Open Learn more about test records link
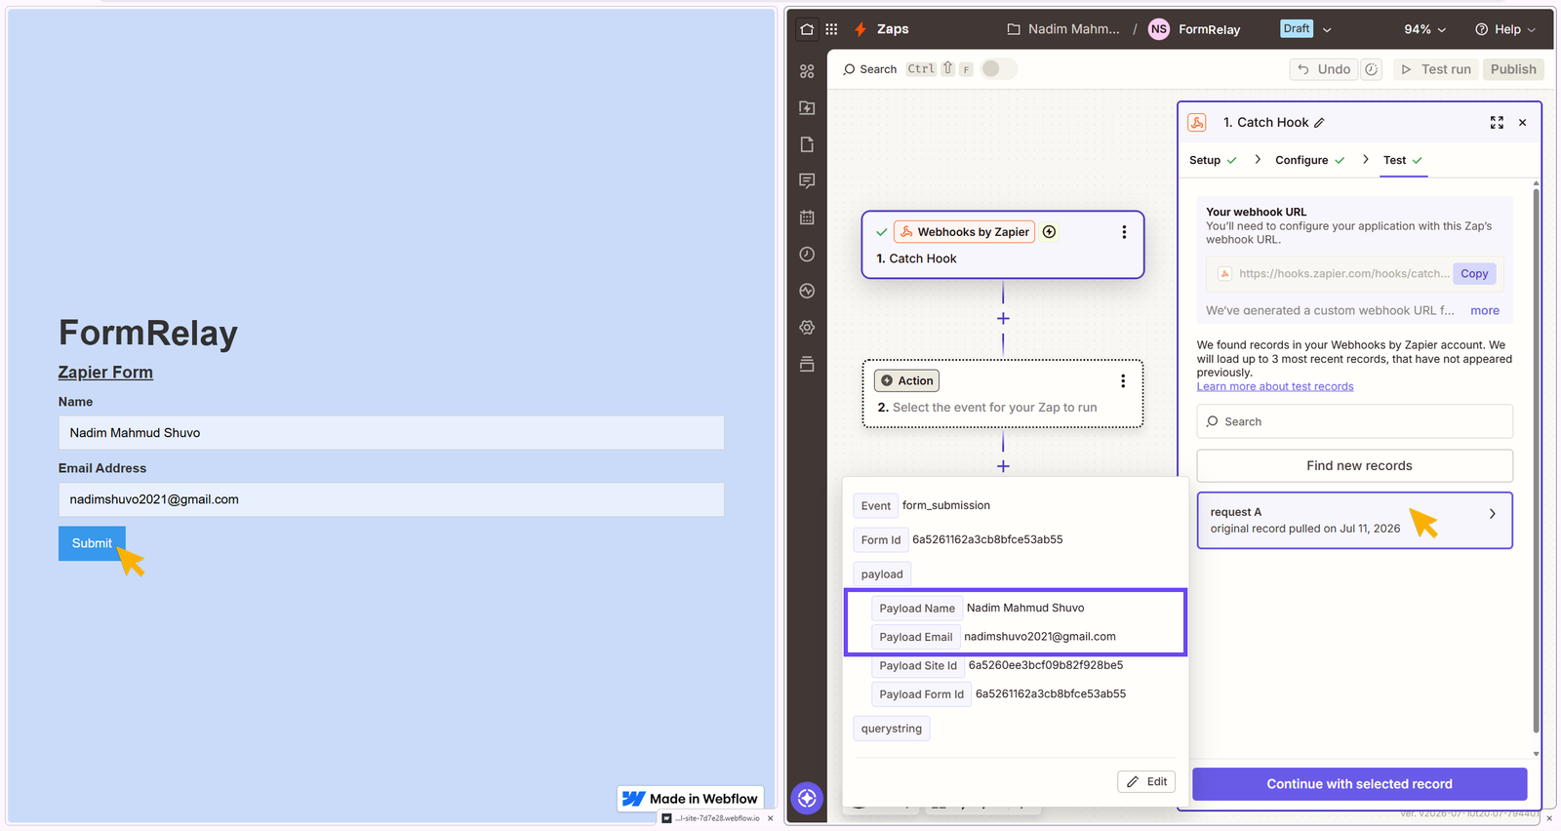Image resolution: width=1561 pixels, height=831 pixels. (x=1275, y=386)
